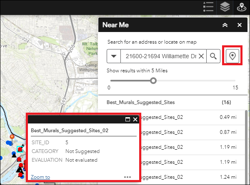Select the result at 0.87 mi
The width and height of the screenshot is (250, 185).
(x=193, y=132)
